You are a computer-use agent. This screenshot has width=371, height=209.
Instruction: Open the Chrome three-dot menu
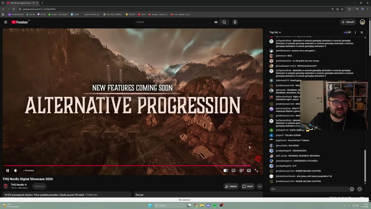point(368,9)
